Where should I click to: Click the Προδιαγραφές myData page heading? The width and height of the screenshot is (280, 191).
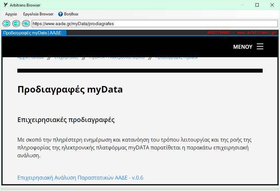click(70, 90)
